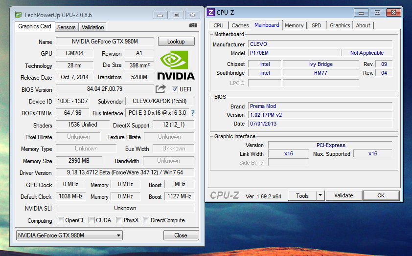Expand the CPU-Z Tools dropdown arrow
Image resolution: width=412 pixels, height=256 pixels.
click(320, 195)
